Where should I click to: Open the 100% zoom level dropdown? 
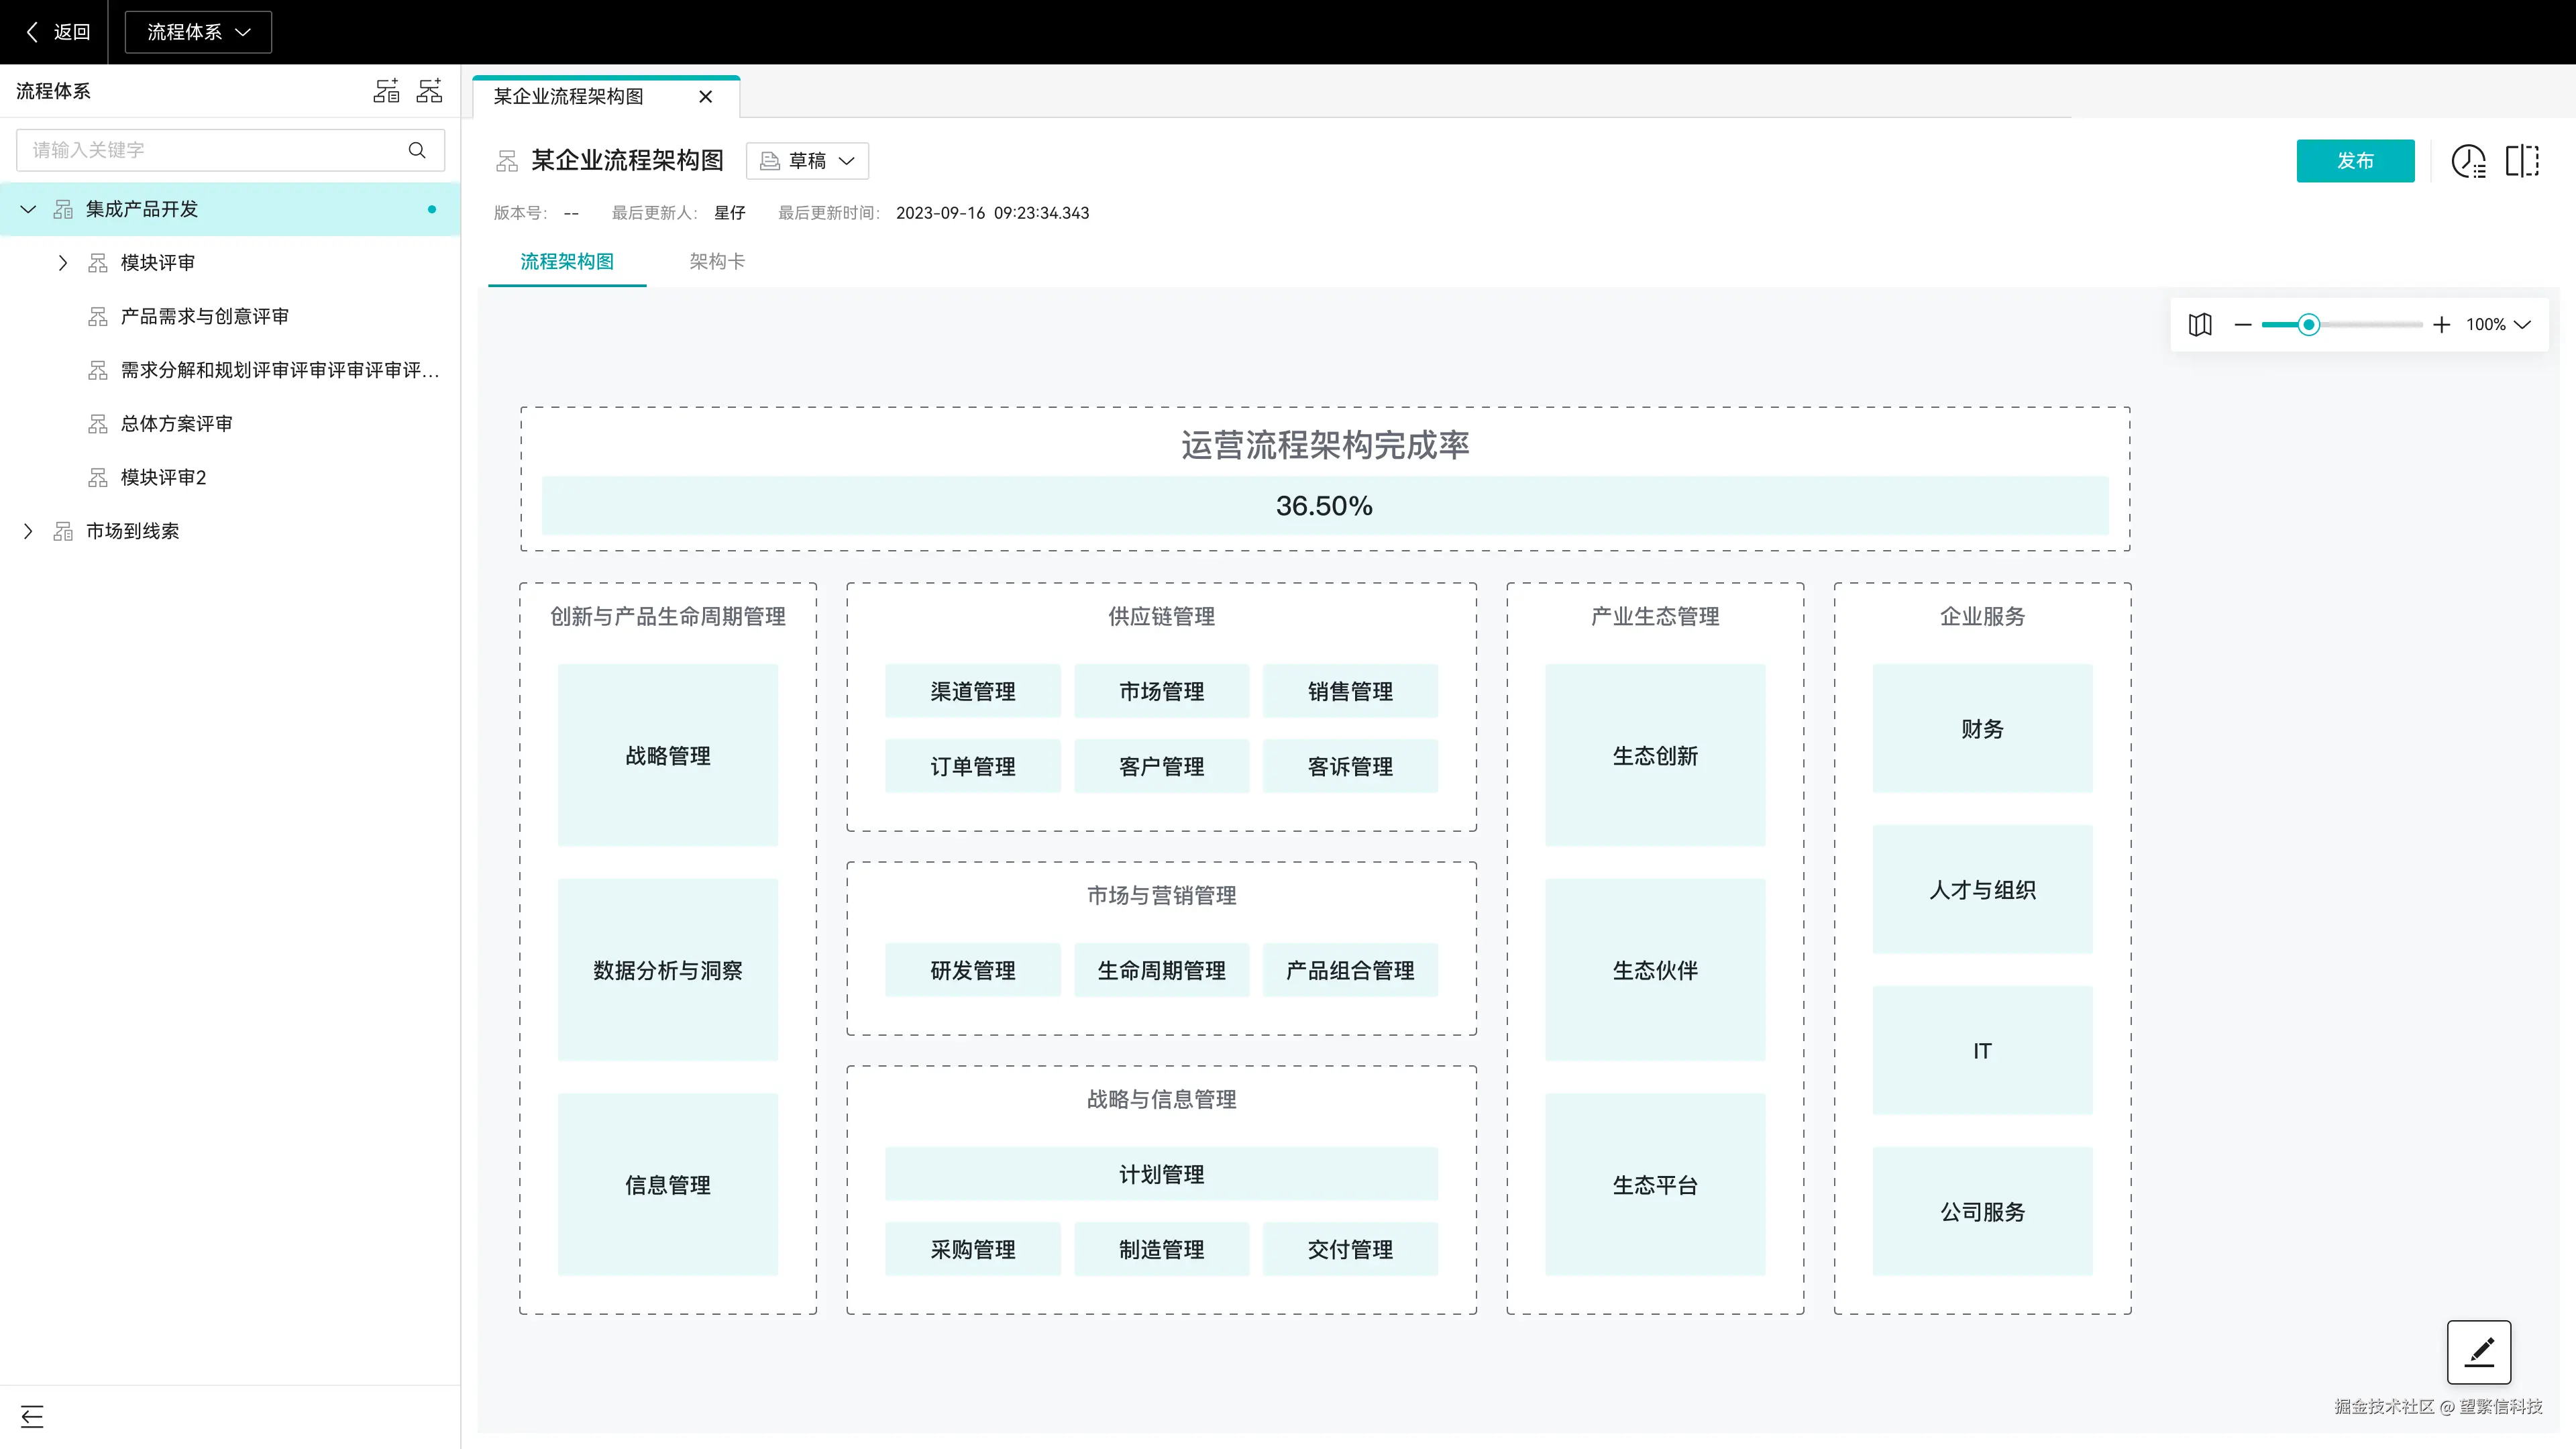point(2497,324)
